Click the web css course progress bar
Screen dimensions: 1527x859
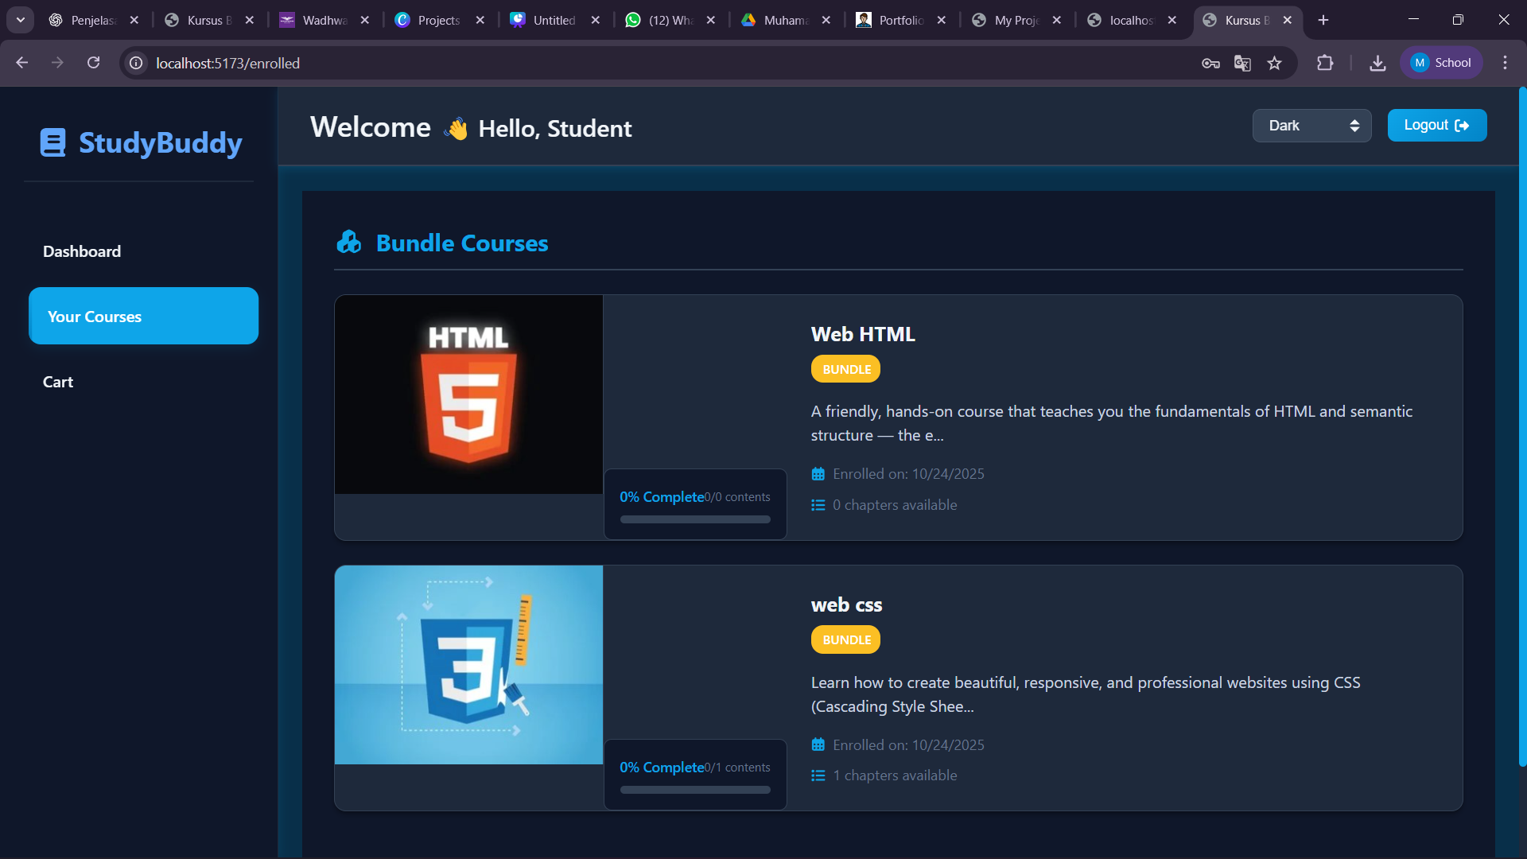tap(694, 789)
